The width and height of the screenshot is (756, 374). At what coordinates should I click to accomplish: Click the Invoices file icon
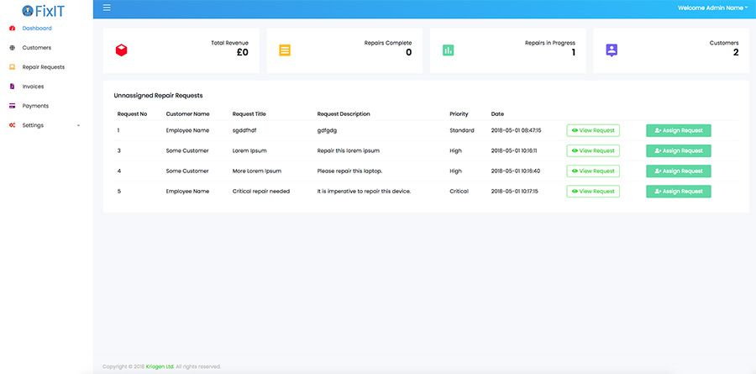tap(13, 87)
